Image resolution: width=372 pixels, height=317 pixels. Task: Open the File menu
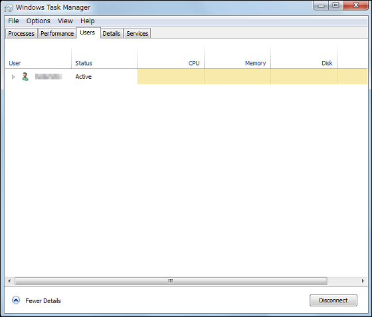pyautogui.click(x=13, y=21)
